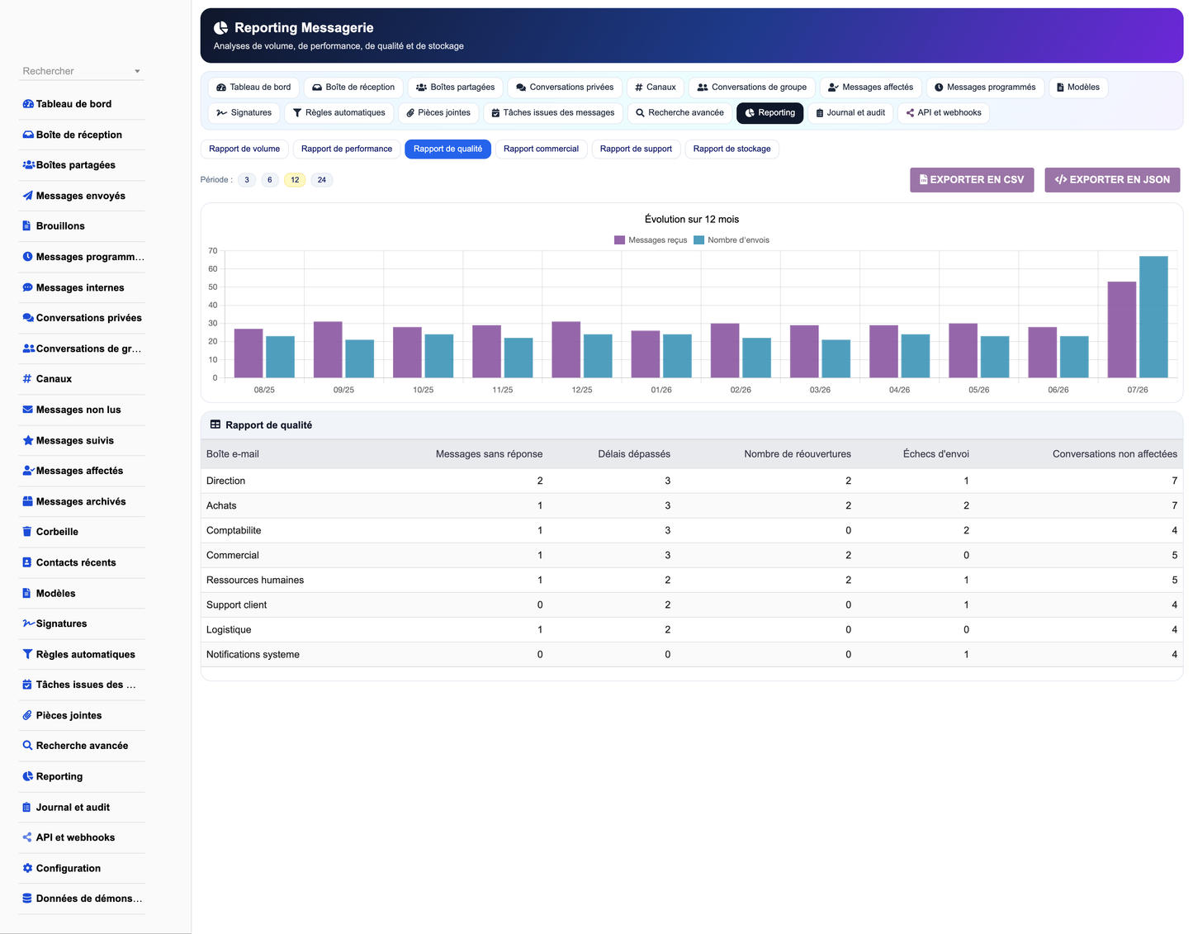The height and width of the screenshot is (934, 1193).
Task: Toggle Nombre d'envois legend series
Action: 731,240
